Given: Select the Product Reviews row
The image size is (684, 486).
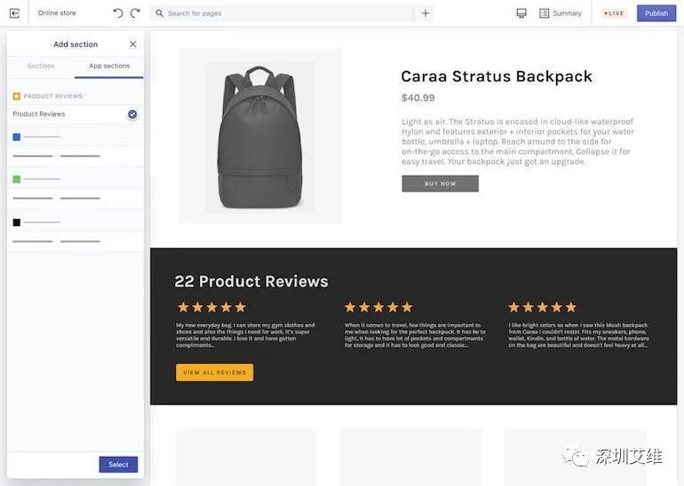Looking at the screenshot, I should click(75, 114).
